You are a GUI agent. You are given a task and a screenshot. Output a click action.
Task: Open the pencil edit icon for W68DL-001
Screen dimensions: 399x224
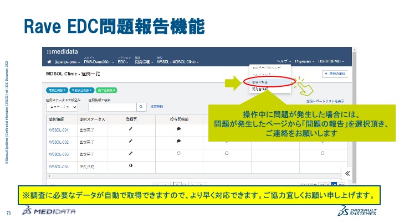(131, 128)
